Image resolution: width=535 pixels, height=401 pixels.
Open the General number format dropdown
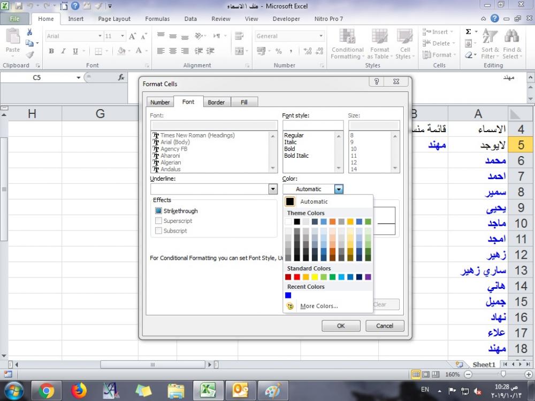[320, 36]
